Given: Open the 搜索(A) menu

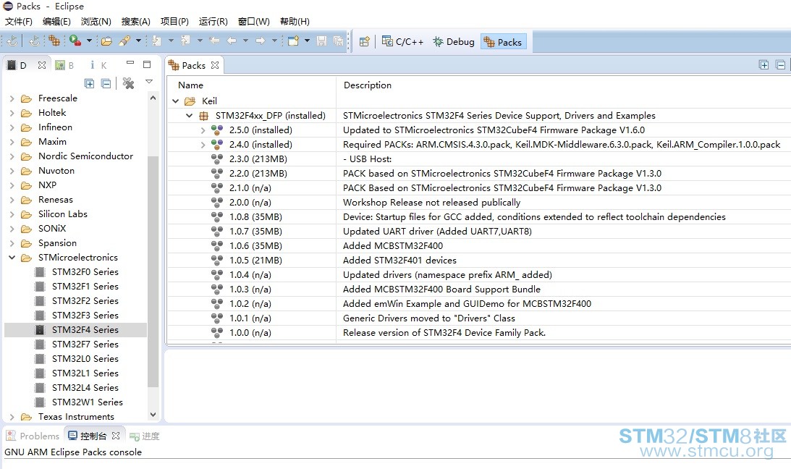Looking at the screenshot, I should 136,21.
